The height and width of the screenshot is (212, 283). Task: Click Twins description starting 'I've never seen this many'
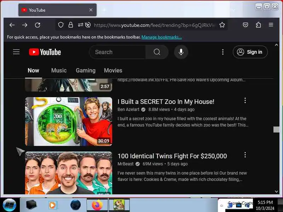pos(182,176)
